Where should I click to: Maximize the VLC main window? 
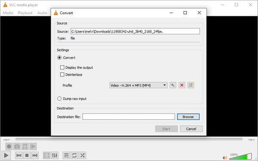click(x=236, y=5)
